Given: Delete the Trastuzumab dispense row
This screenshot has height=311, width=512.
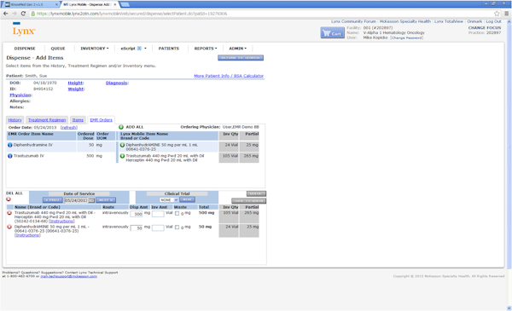Looking at the screenshot, I should click(x=9, y=213).
